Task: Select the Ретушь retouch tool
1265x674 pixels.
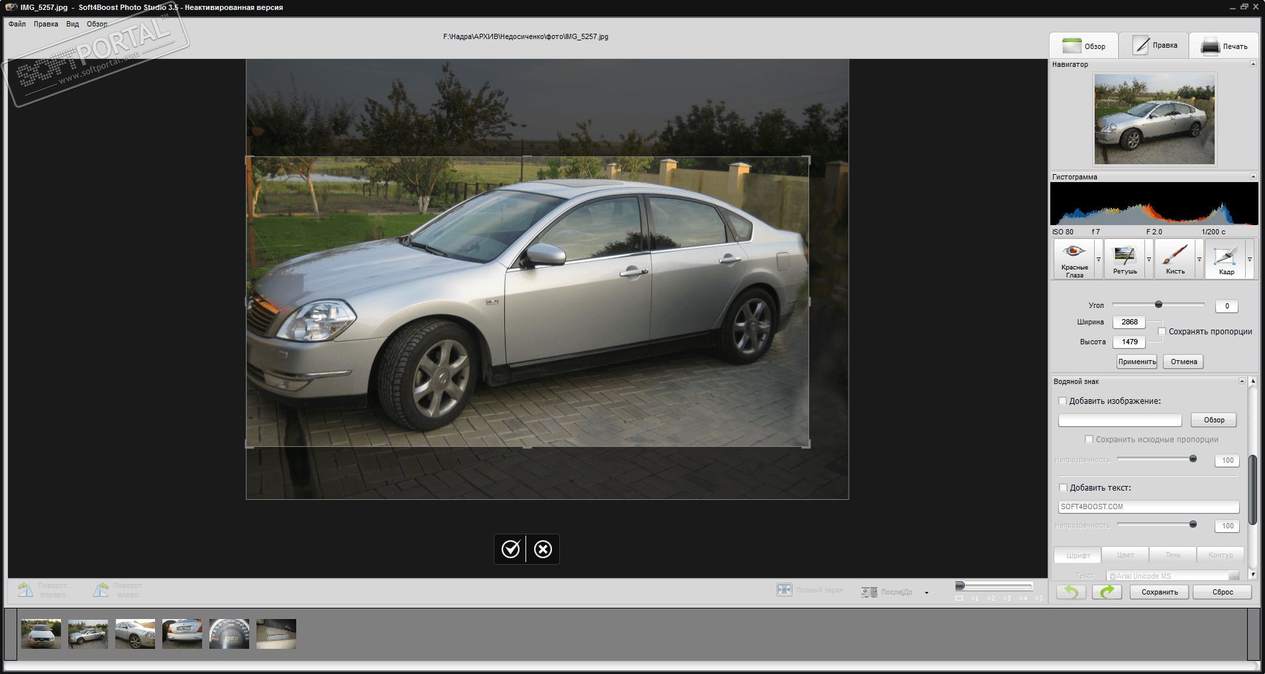Action: click(x=1125, y=259)
